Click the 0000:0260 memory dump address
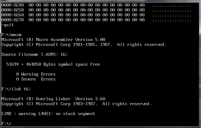 click(12, 15)
